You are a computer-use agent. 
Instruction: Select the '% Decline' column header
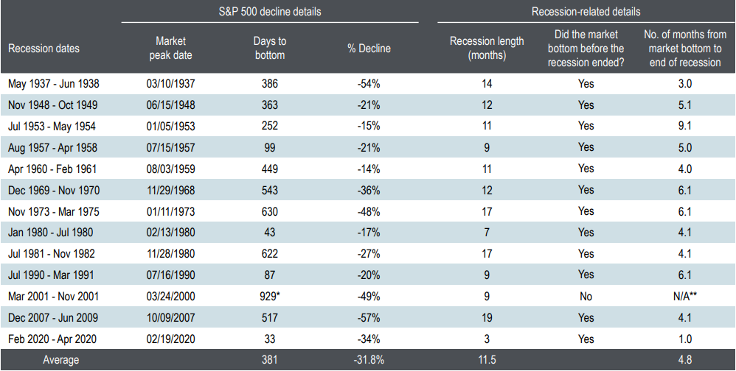369,49
